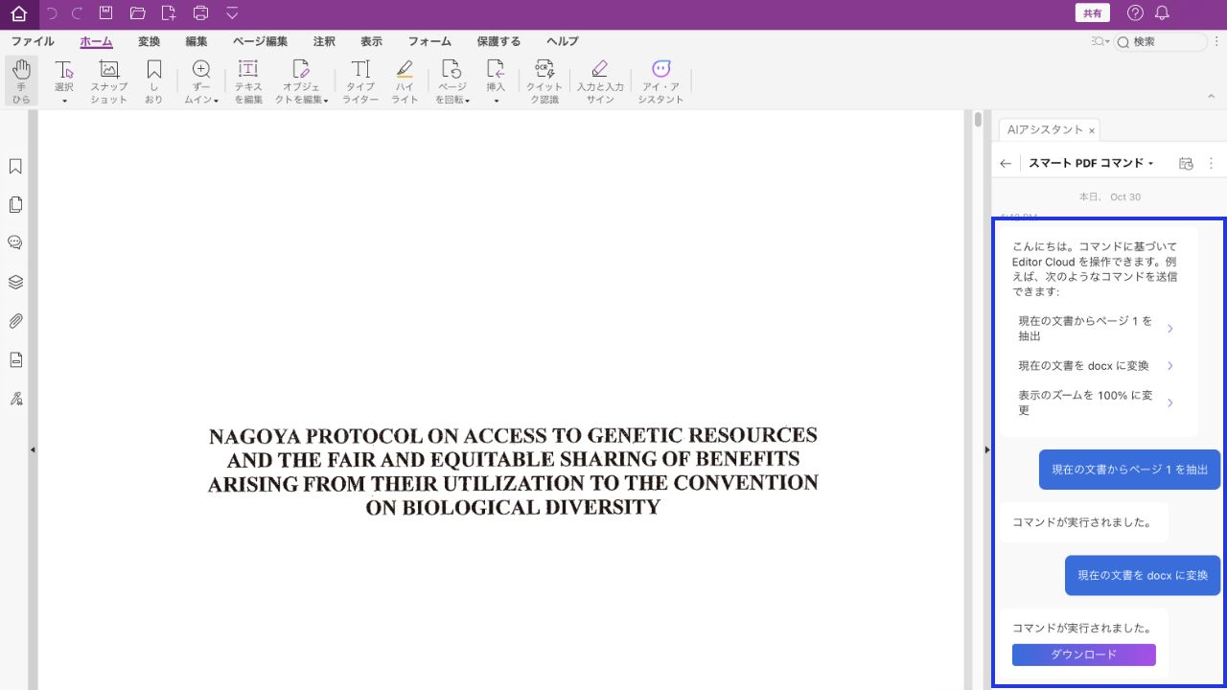Open AI panel more options menu
The height and width of the screenshot is (690, 1227).
click(1212, 164)
